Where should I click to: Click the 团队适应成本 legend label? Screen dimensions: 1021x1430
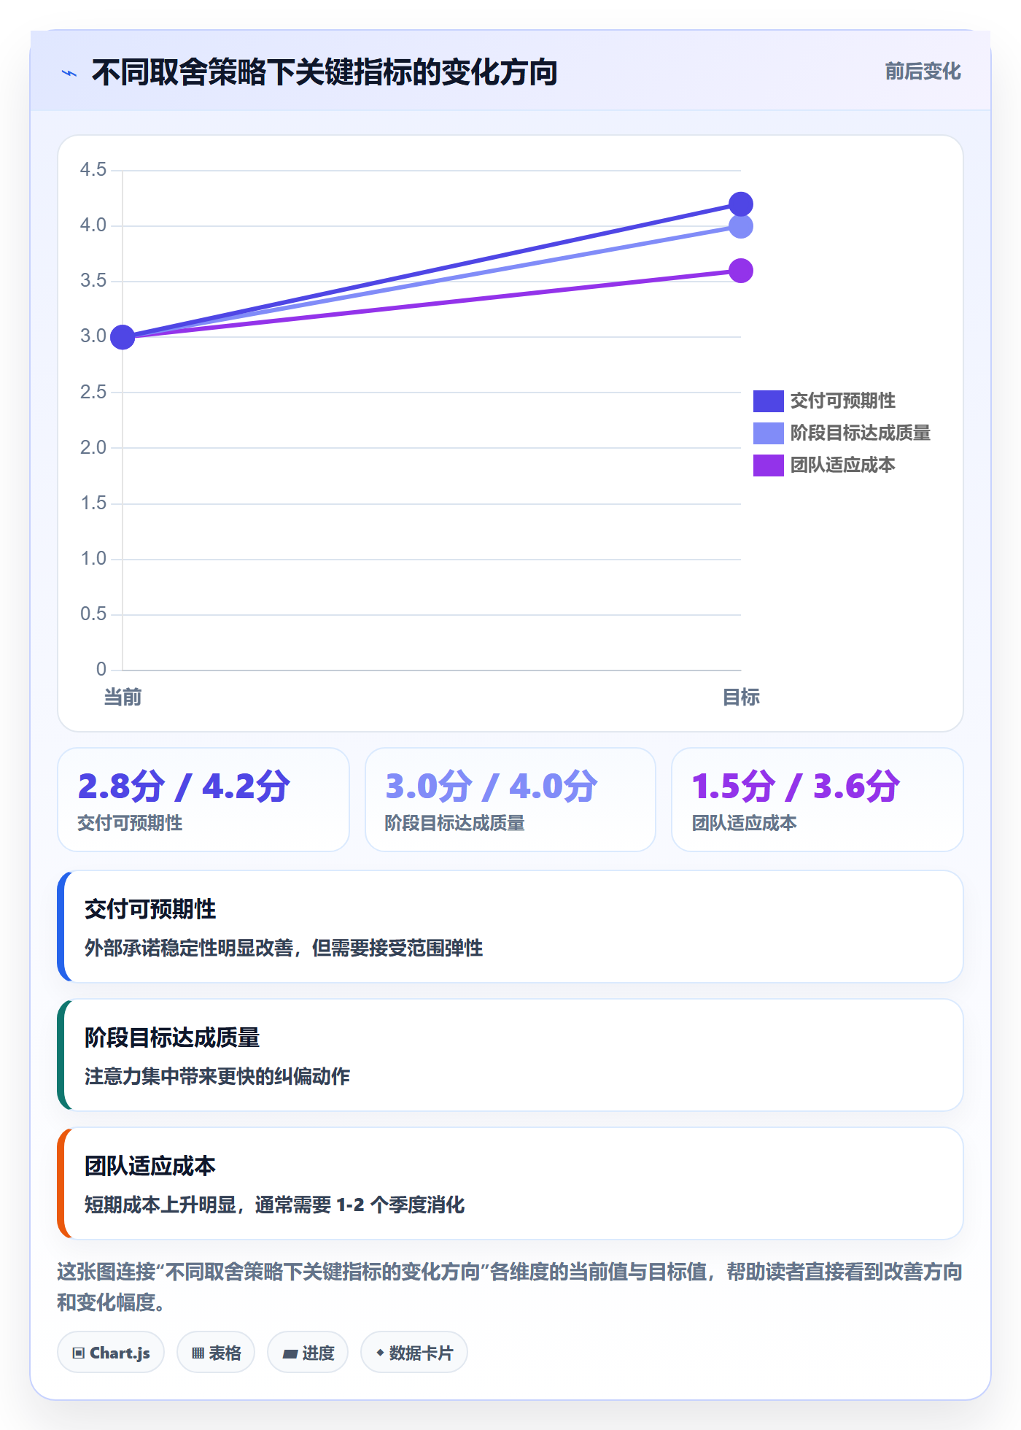coord(842,465)
